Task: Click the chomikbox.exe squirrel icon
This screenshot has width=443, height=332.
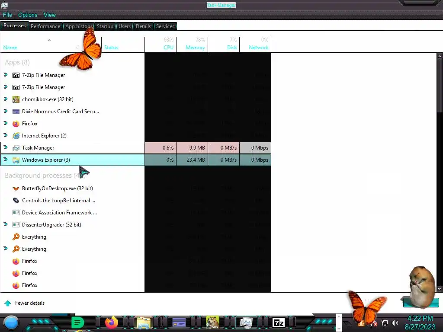Action: pos(16,99)
